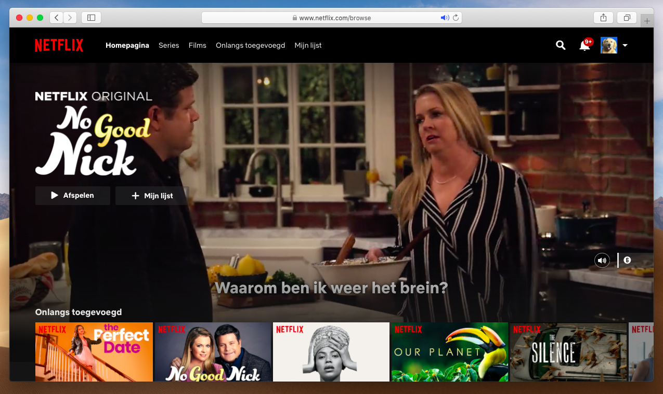Mute the trailer audio with speaker button
This screenshot has width=663, height=394.
point(602,260)
